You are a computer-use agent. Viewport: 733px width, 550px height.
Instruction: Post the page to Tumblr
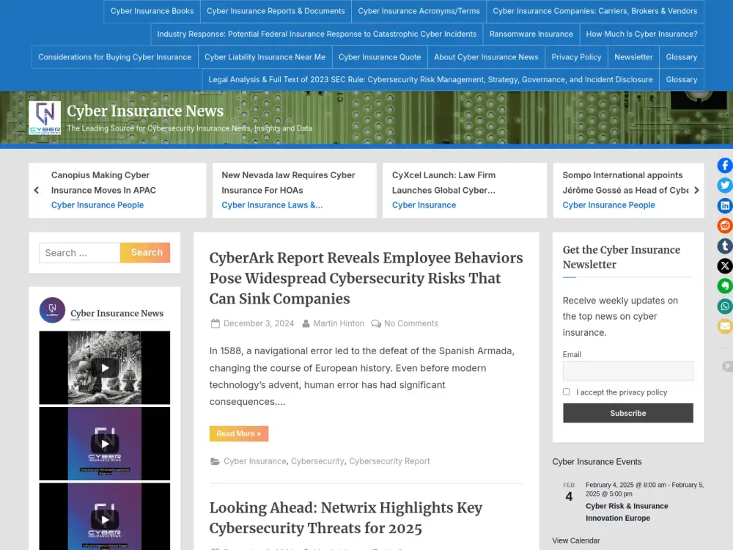click(725, 246)
